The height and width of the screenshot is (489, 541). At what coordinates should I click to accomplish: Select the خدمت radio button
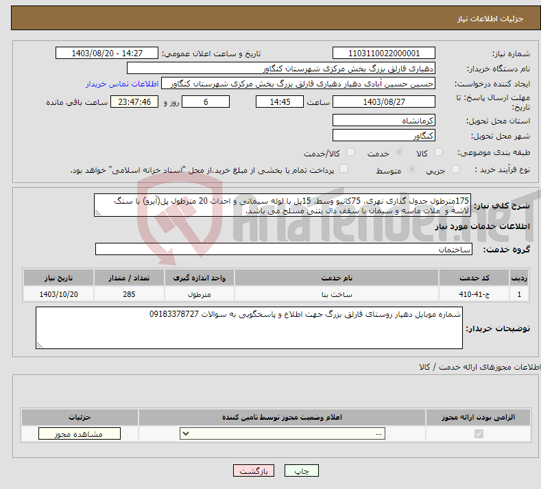click(x=399, y=152)
